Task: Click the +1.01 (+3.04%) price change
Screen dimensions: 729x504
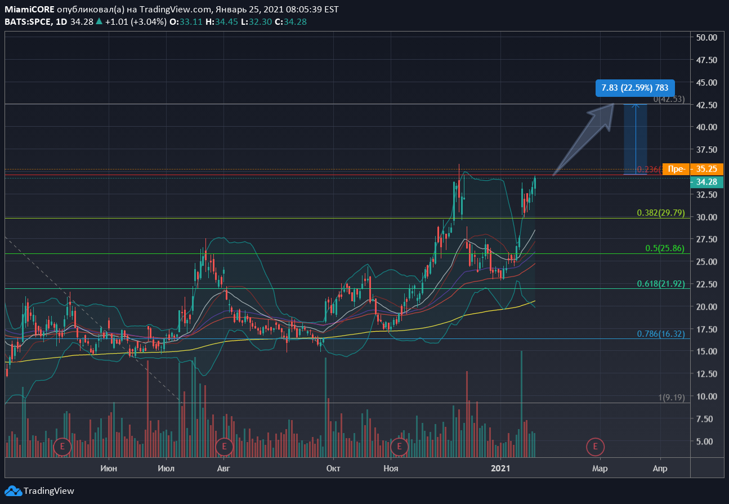Action: pos(135,21)
